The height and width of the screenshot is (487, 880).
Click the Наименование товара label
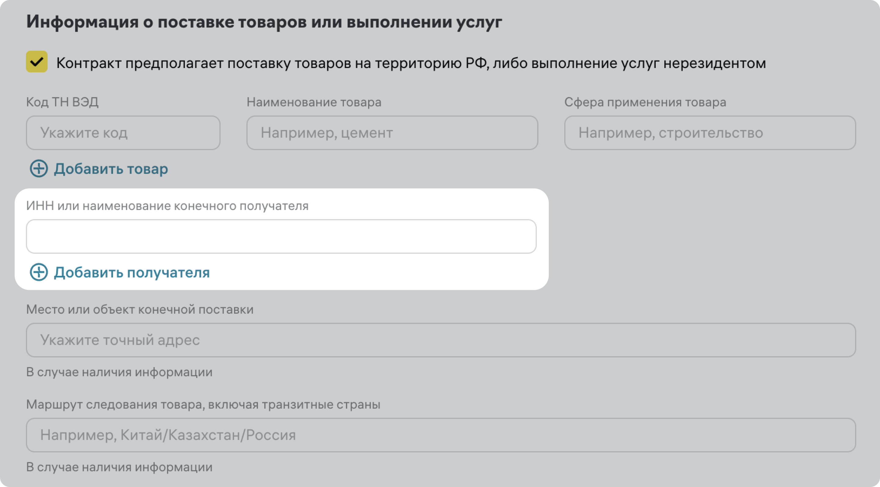tap(313, 102)
